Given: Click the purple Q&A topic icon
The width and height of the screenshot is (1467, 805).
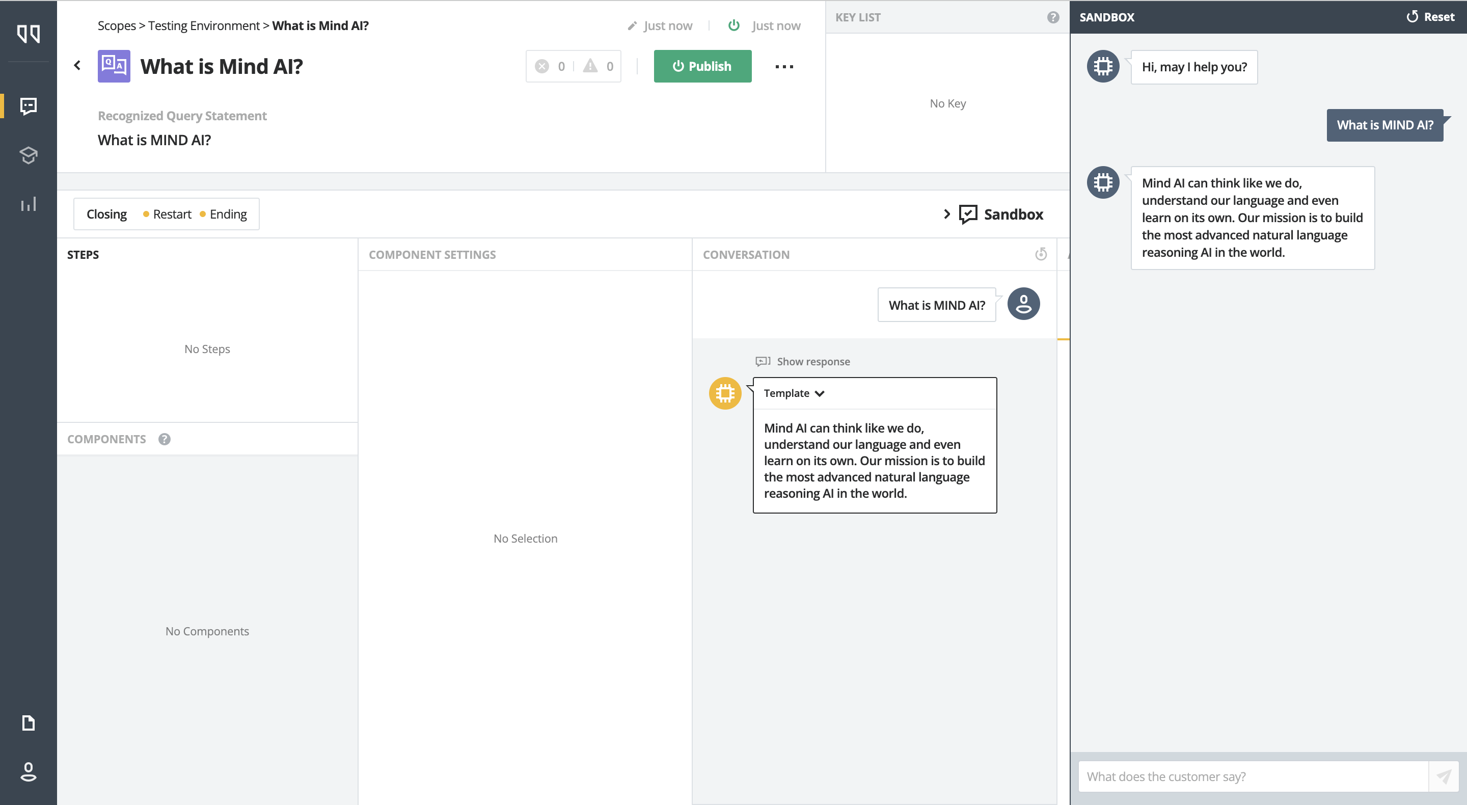Looking at the screenshot, I should (x=114, y=66).
